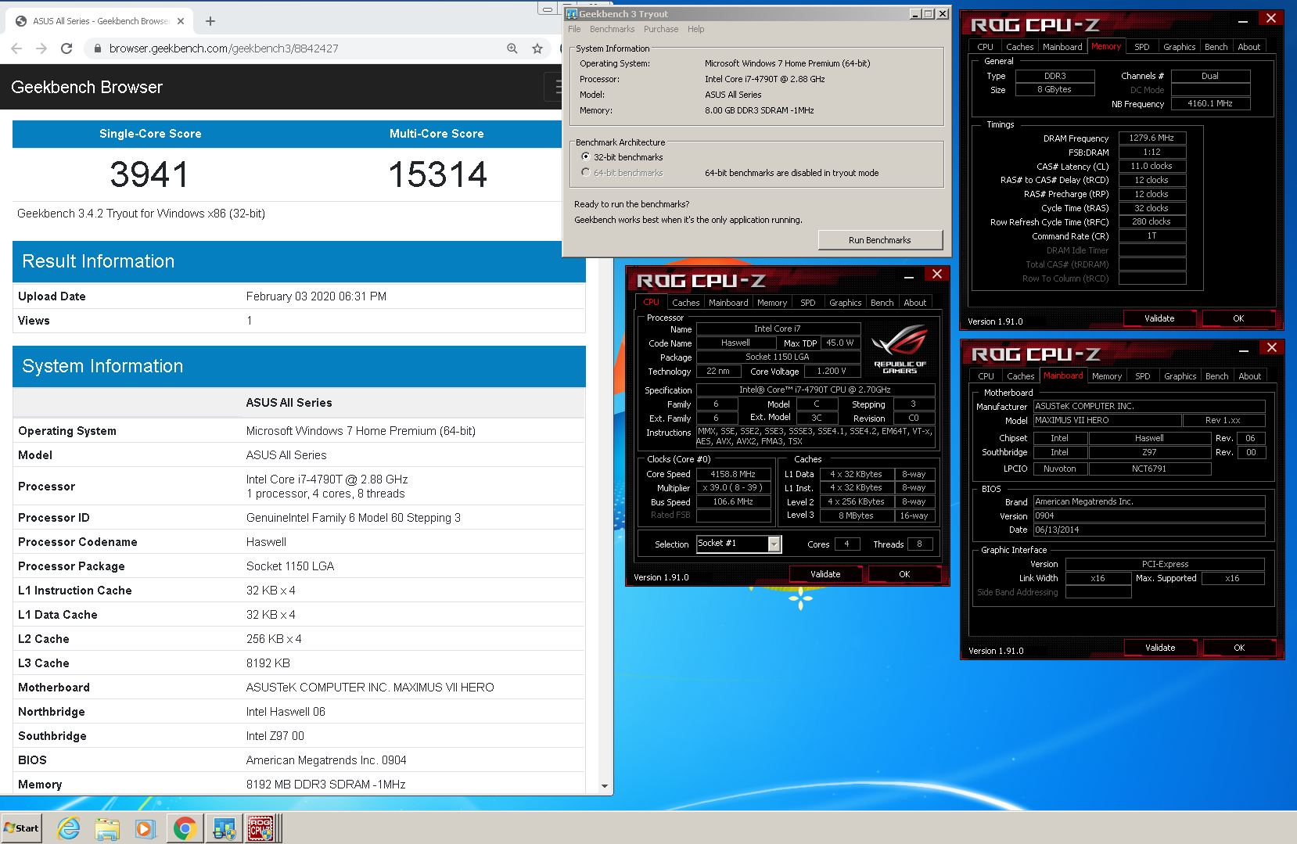Click Validate in CPU-Z CPU window
Image resolution: width=1297 pixels, height=844 pixels.
coord(826,574)
